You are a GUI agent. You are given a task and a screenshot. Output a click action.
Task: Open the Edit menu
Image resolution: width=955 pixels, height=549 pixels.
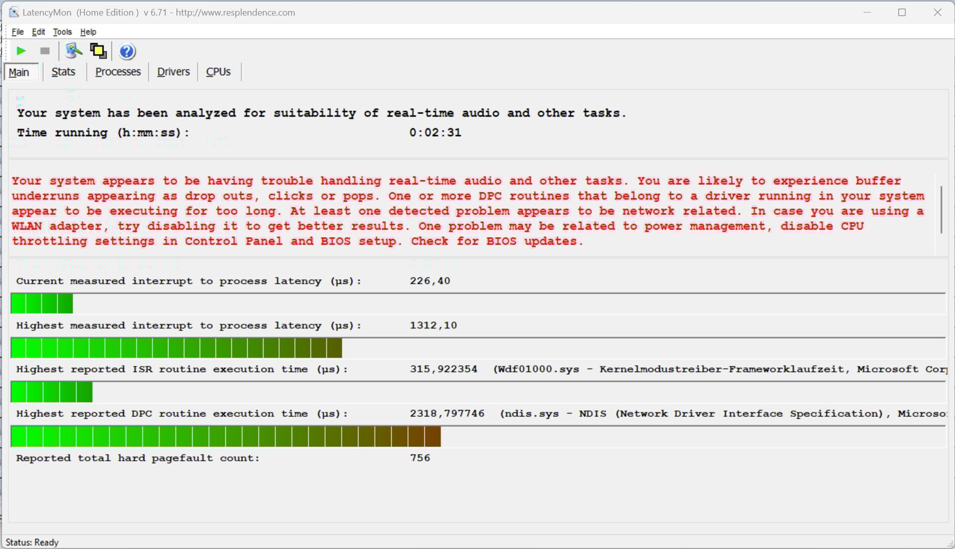pyautogui.click(x=38, y=32)
